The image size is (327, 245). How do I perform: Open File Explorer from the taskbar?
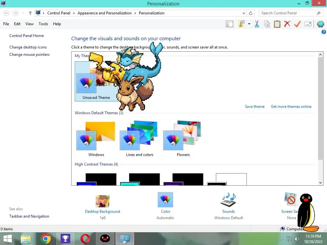(26, 239)
